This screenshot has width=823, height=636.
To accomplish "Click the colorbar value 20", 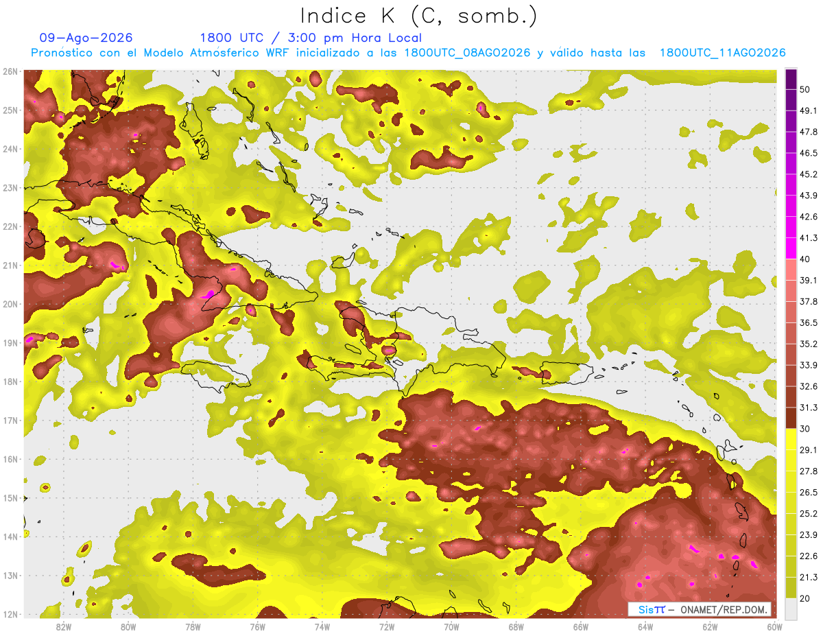I will point(806,598).
